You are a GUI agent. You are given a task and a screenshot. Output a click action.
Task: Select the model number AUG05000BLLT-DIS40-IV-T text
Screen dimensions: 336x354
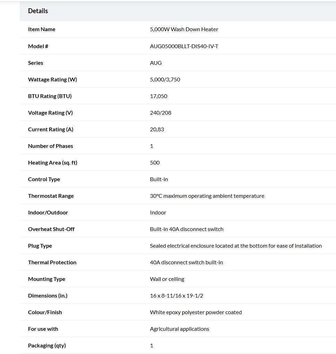pos(184,46)
